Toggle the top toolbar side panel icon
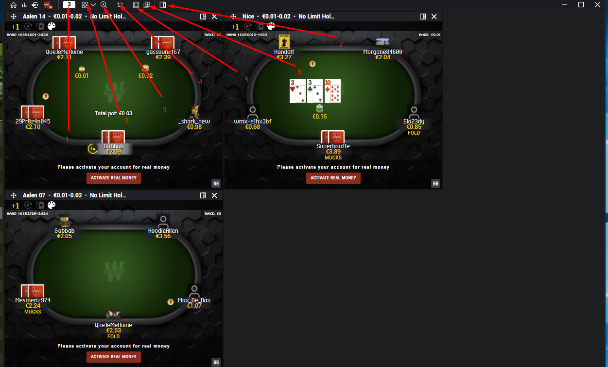Image resolution: width=608 pixels, height=367 pixels. point(163,5)
